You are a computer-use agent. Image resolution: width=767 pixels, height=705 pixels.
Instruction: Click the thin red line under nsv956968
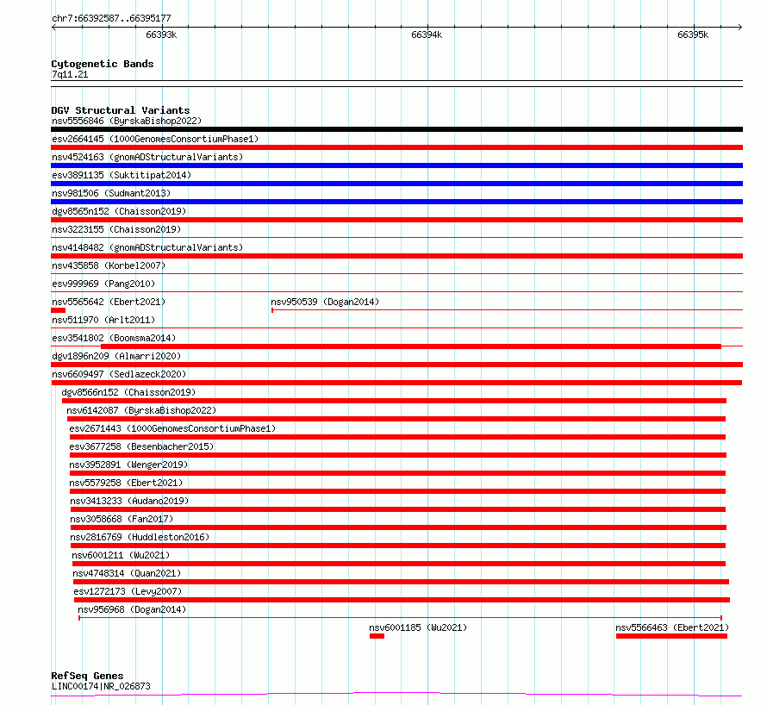point(400,618)
